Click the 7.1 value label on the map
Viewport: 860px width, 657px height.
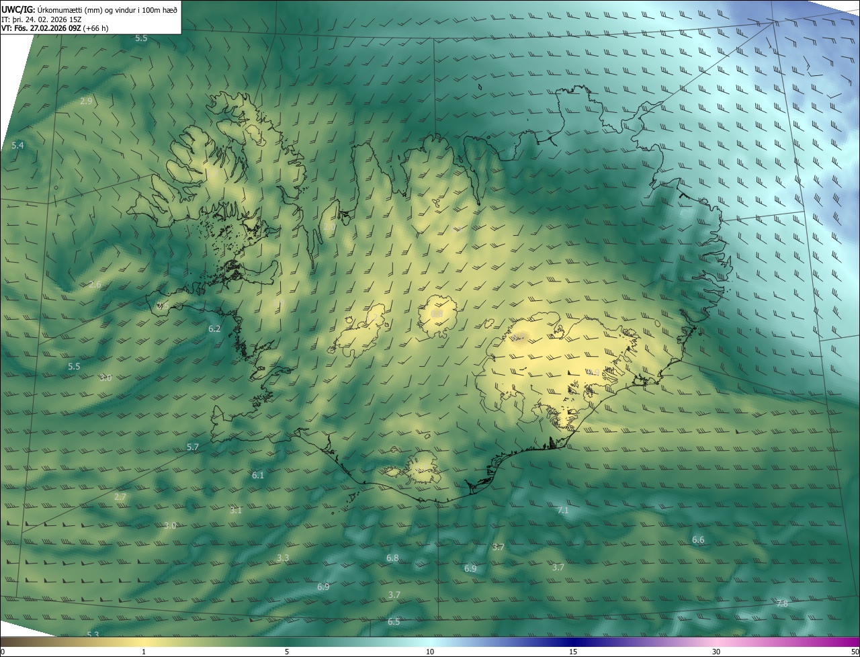tap(563, 511)
